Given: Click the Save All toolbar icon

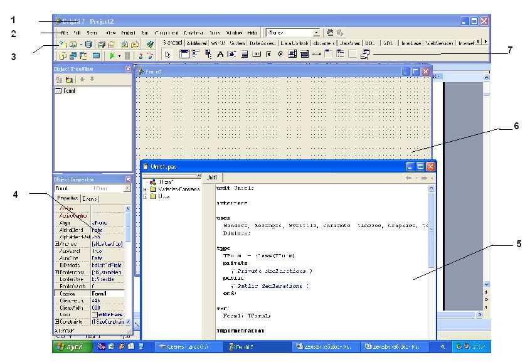Looking at the screenshot, I should click(x=102, y=44).
